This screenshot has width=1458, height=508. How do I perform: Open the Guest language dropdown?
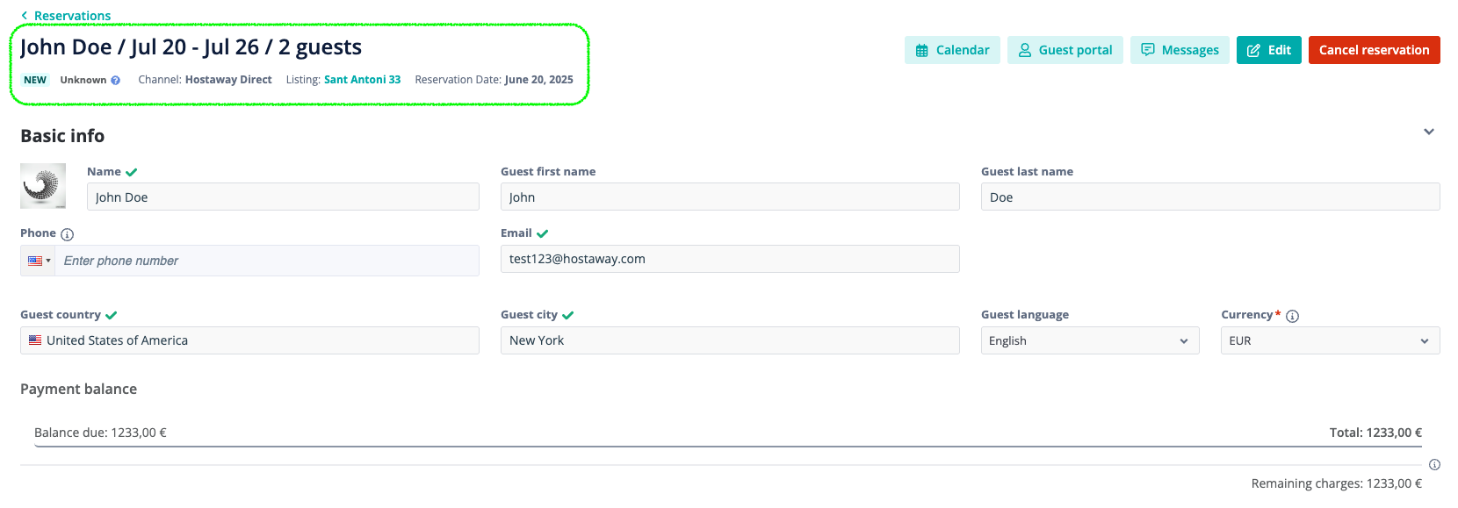pos(1090,340)
